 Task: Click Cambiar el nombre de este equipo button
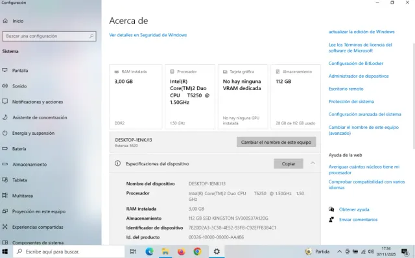coord(276,142)
